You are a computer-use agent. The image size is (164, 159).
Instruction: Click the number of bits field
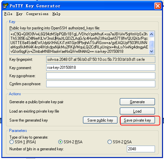tap(141, 149)
